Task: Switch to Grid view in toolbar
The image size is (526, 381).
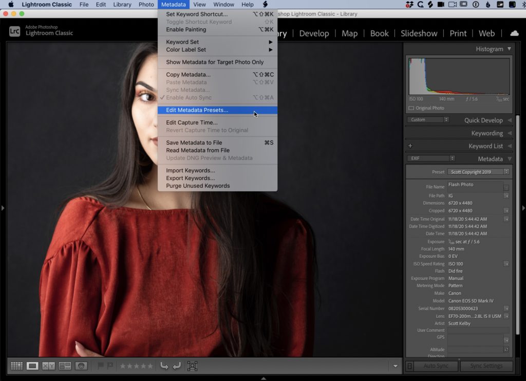Action: 16,366
